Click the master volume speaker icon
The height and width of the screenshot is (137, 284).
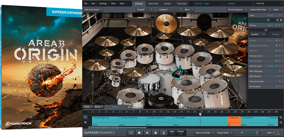(x=242, y=133)
